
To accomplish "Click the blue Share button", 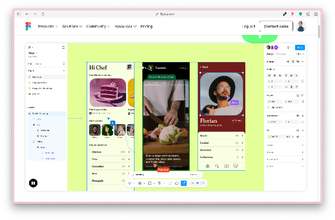I will point(300,47).
